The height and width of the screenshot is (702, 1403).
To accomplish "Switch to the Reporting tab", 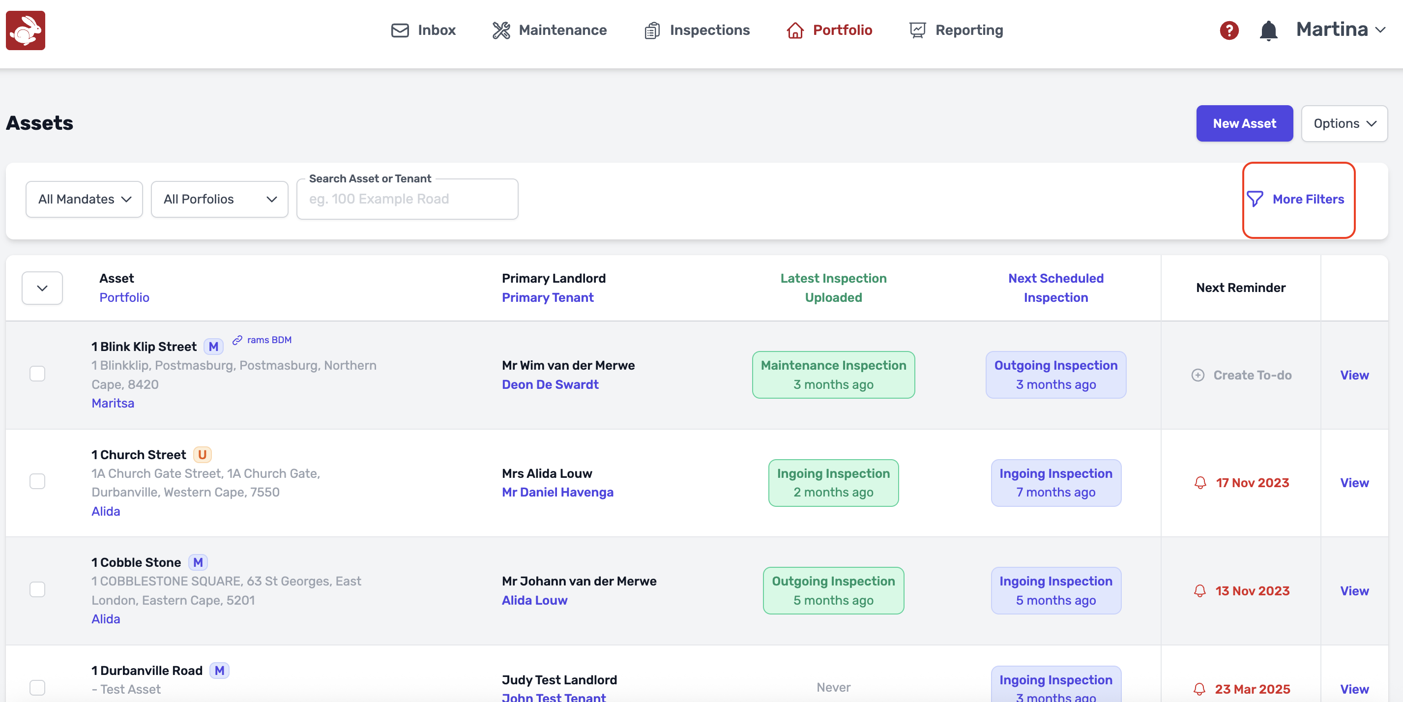I will pos(956,30).
